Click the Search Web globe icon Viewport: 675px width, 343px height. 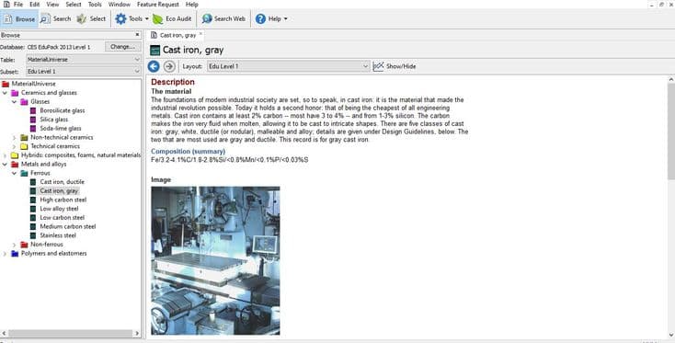tap(207, 19)
